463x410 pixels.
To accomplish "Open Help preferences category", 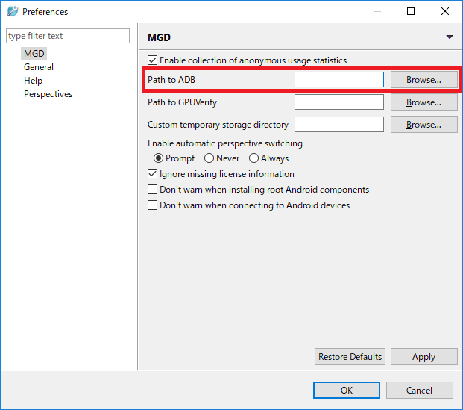I will coord(33,81).
